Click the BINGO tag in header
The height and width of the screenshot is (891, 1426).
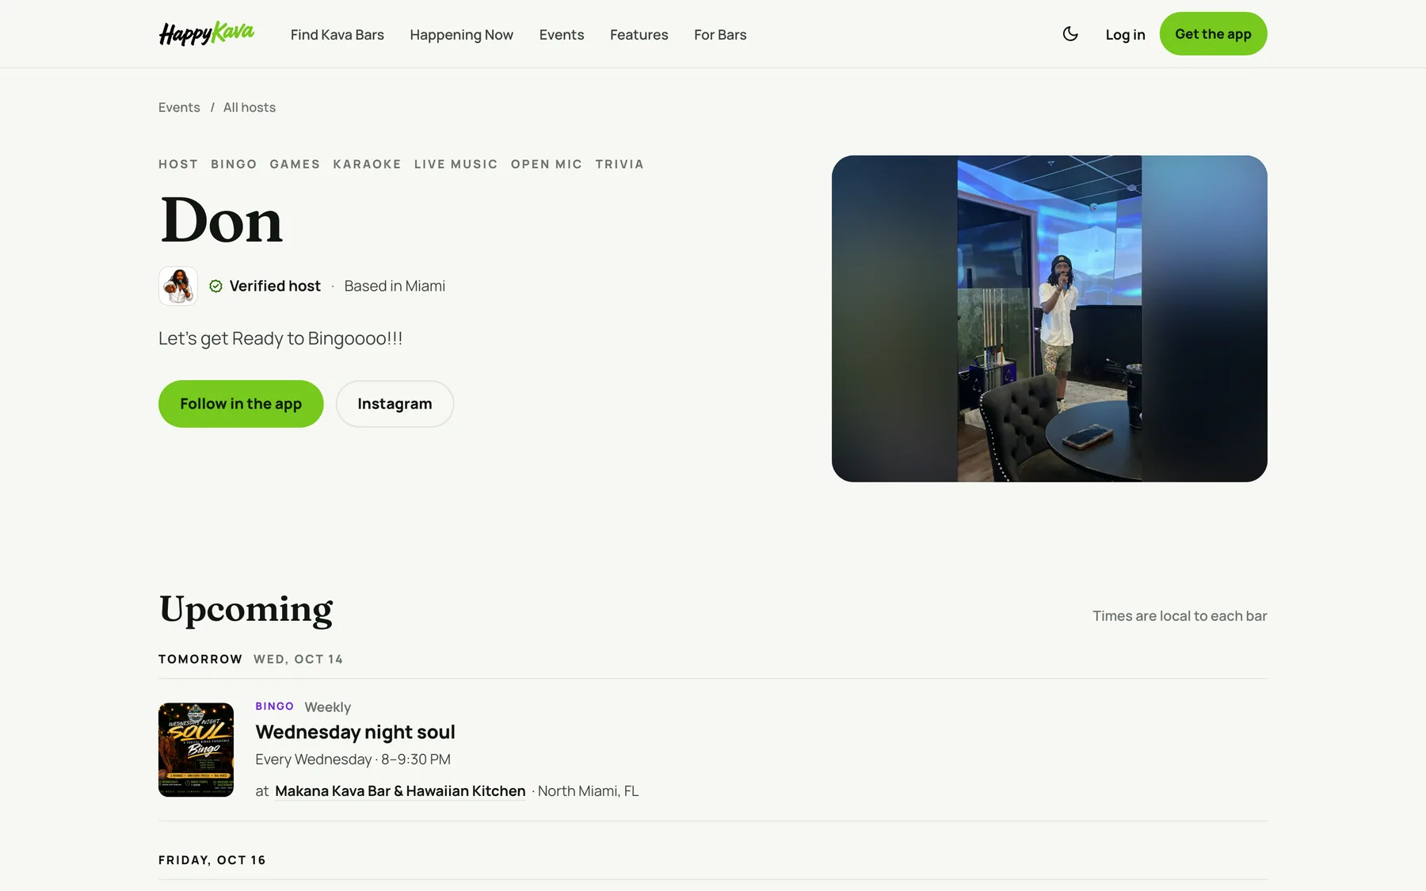click(234, 165)
